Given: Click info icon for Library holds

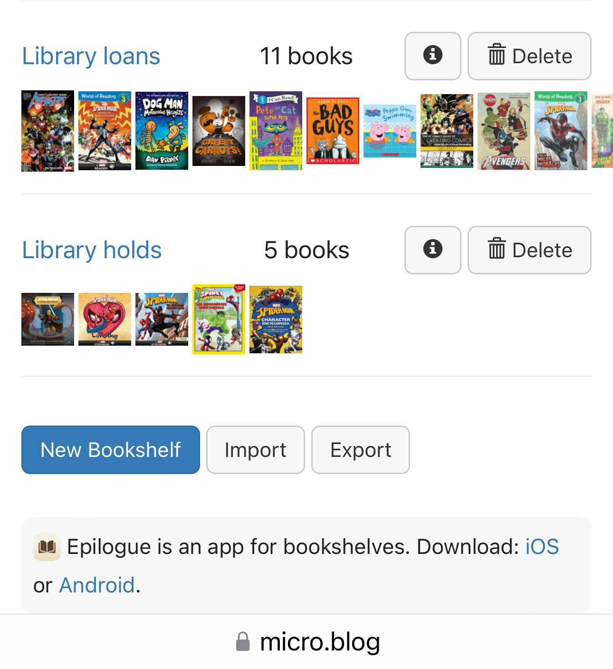Looking at the screenshot, I should pyautogui.click(x=432, y=250).
